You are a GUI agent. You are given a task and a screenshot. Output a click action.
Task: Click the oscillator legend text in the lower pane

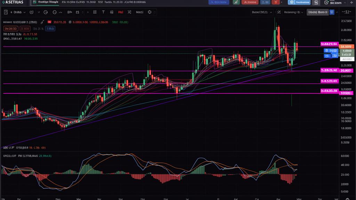point(27,156)
